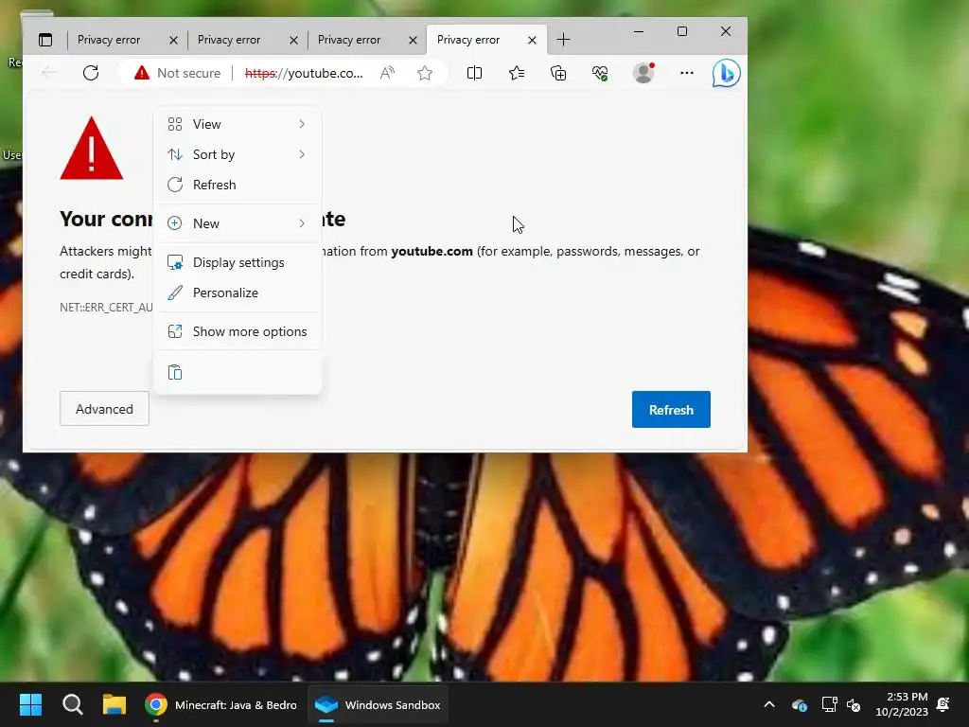Screen dimensions: 969x727
Task: Open the Windows Start menu
Action: [x=30, y=704]
